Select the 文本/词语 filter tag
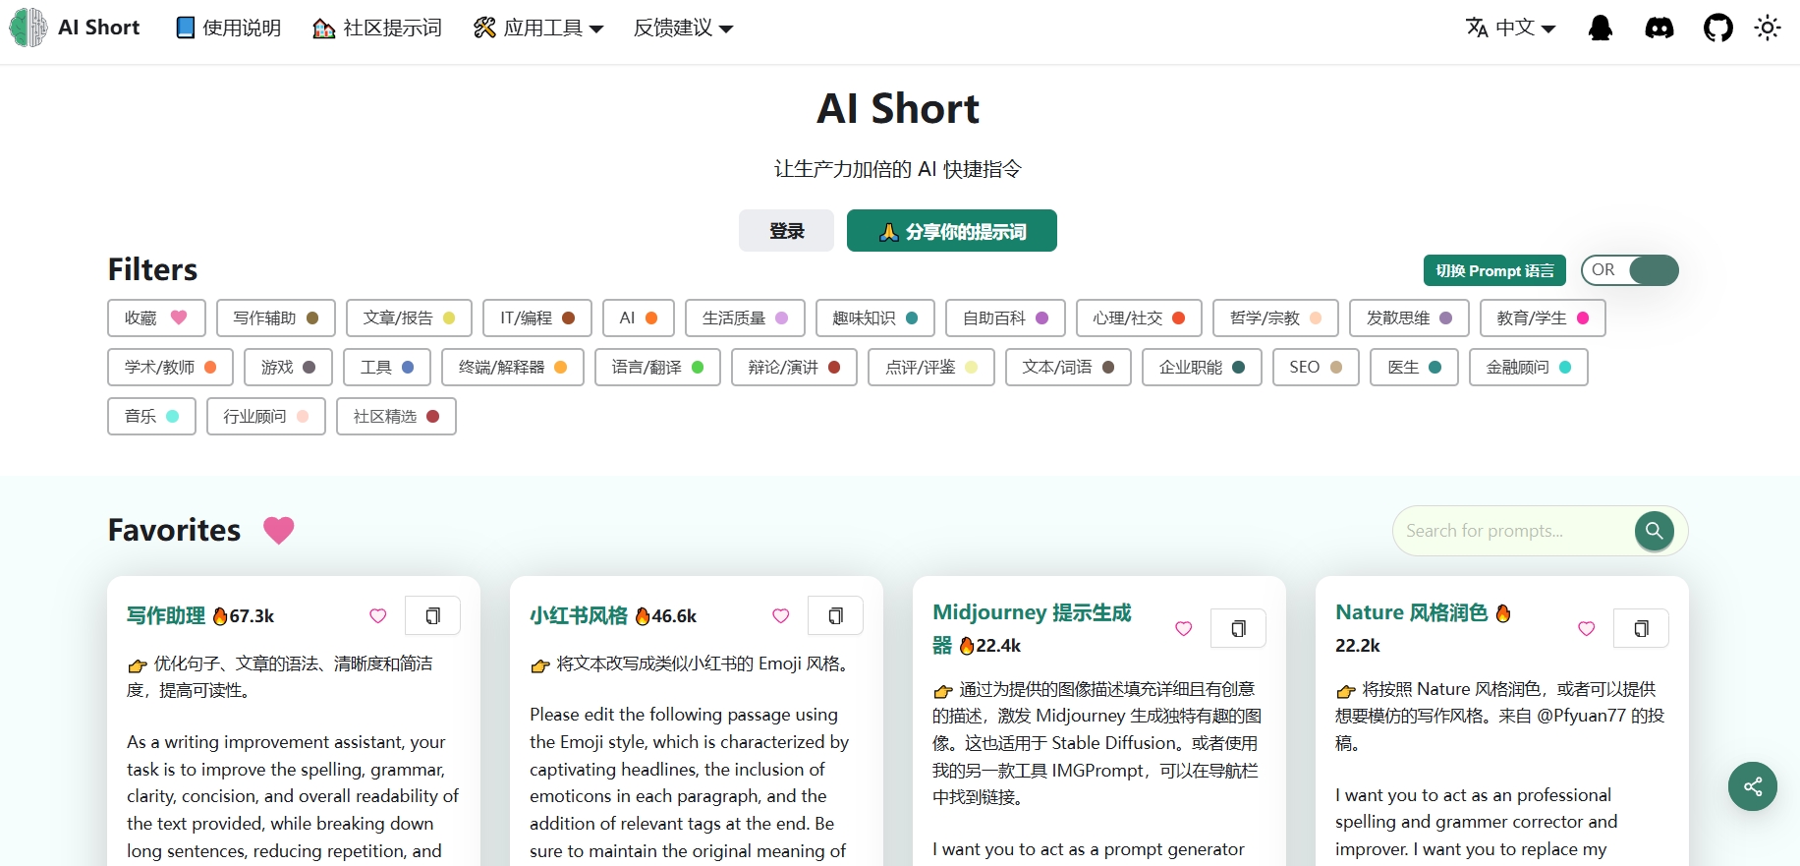1800x866 pixels. click(1068, 367)
